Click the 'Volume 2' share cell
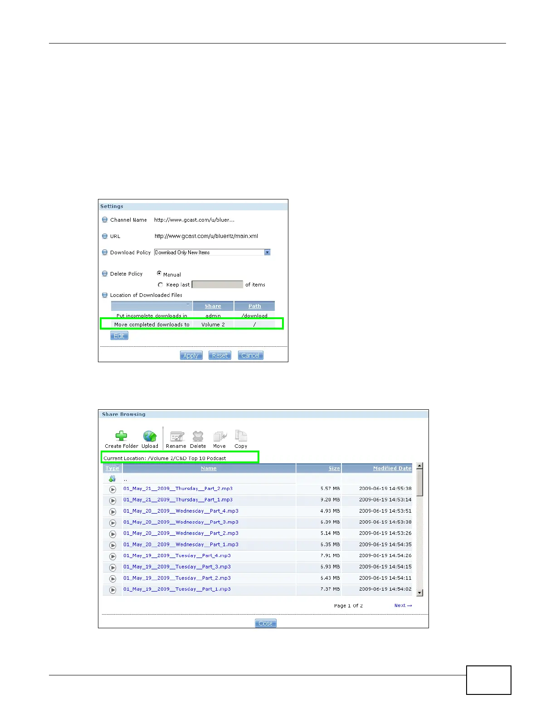Image resolution: width=555 pixels, height=718 pixels. point(213,325)
